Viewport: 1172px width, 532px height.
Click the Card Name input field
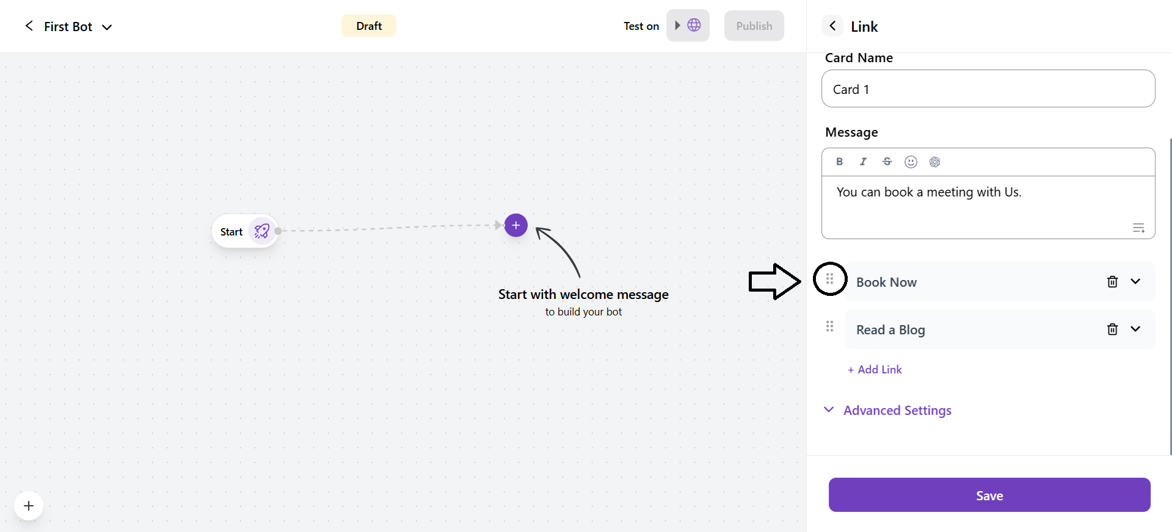[x=988, y=89]
